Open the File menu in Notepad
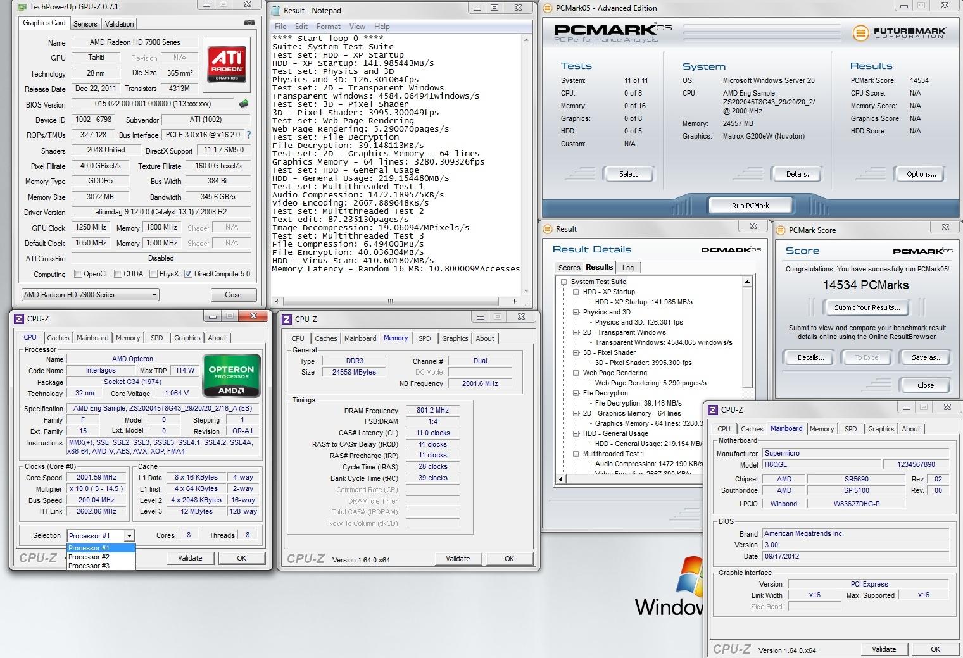This screenshot has width=963, height=658. tap(280, 27)
